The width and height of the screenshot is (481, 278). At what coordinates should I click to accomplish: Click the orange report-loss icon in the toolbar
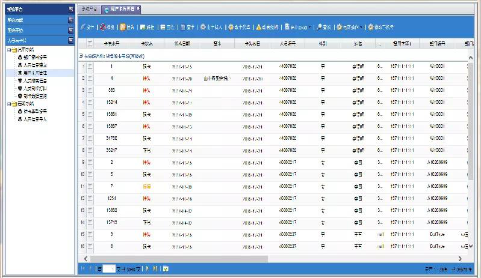coord(123,27)
